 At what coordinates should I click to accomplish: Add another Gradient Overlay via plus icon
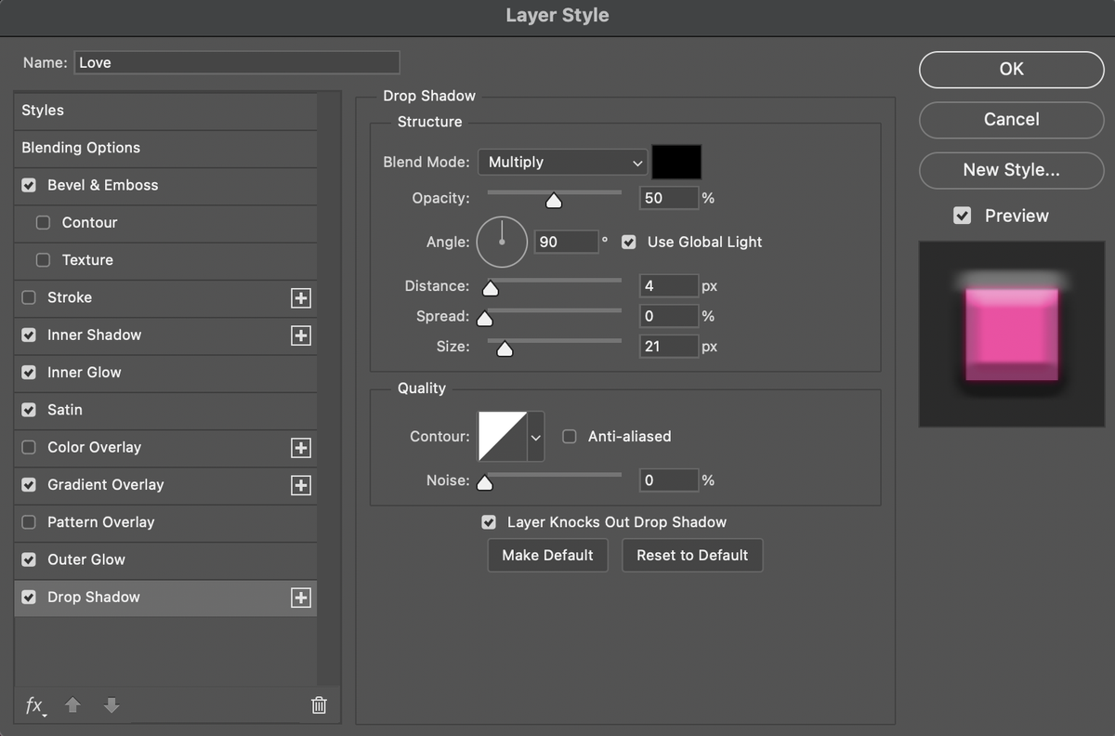click(300, 485)
